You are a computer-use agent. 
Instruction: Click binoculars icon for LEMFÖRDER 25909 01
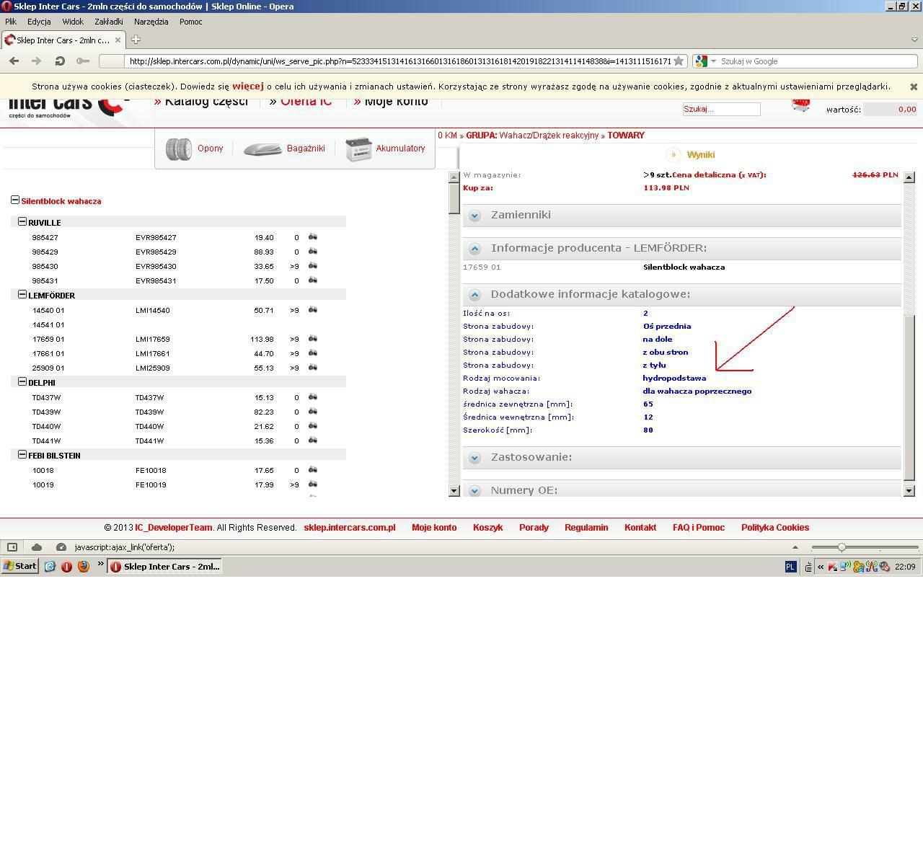313,368
